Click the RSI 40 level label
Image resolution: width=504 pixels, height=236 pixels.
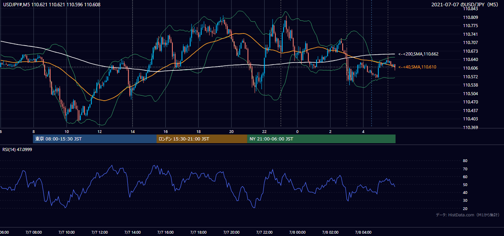point(465,192)
